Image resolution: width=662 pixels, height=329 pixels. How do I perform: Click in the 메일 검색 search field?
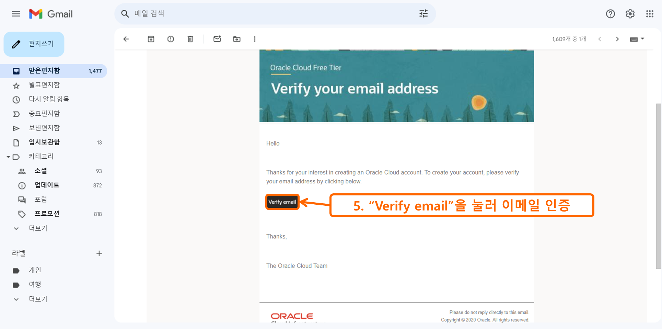coord(275,14)
